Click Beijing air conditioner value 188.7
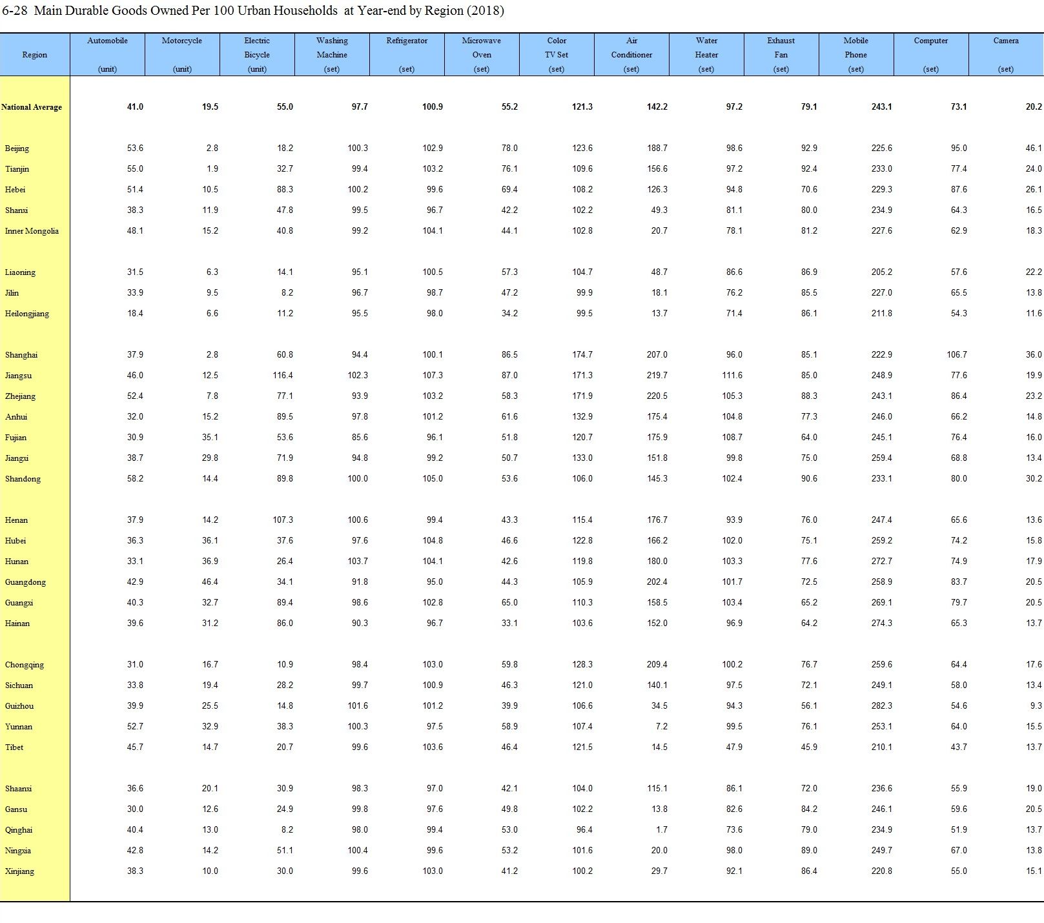This screenshot has width=1044, height=923. pos(657,148)
